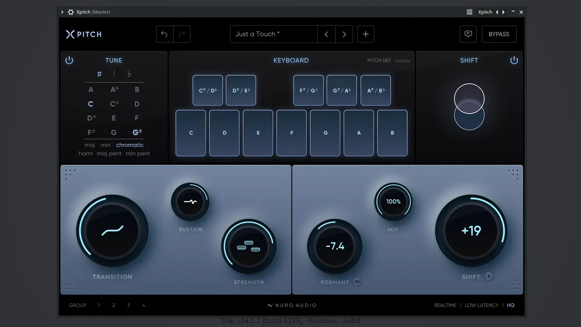
Task: Select key C# in TUNE panel
Action: [114, 104]
